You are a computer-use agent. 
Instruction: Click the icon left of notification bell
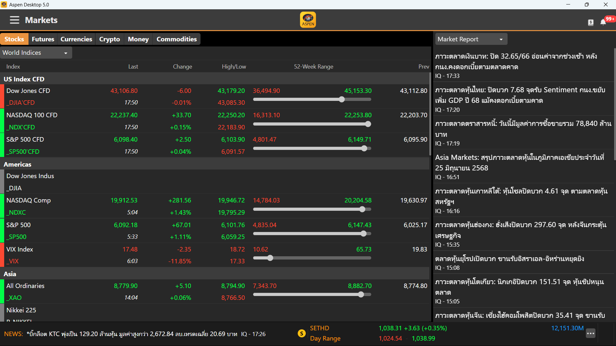click(591, 22)
